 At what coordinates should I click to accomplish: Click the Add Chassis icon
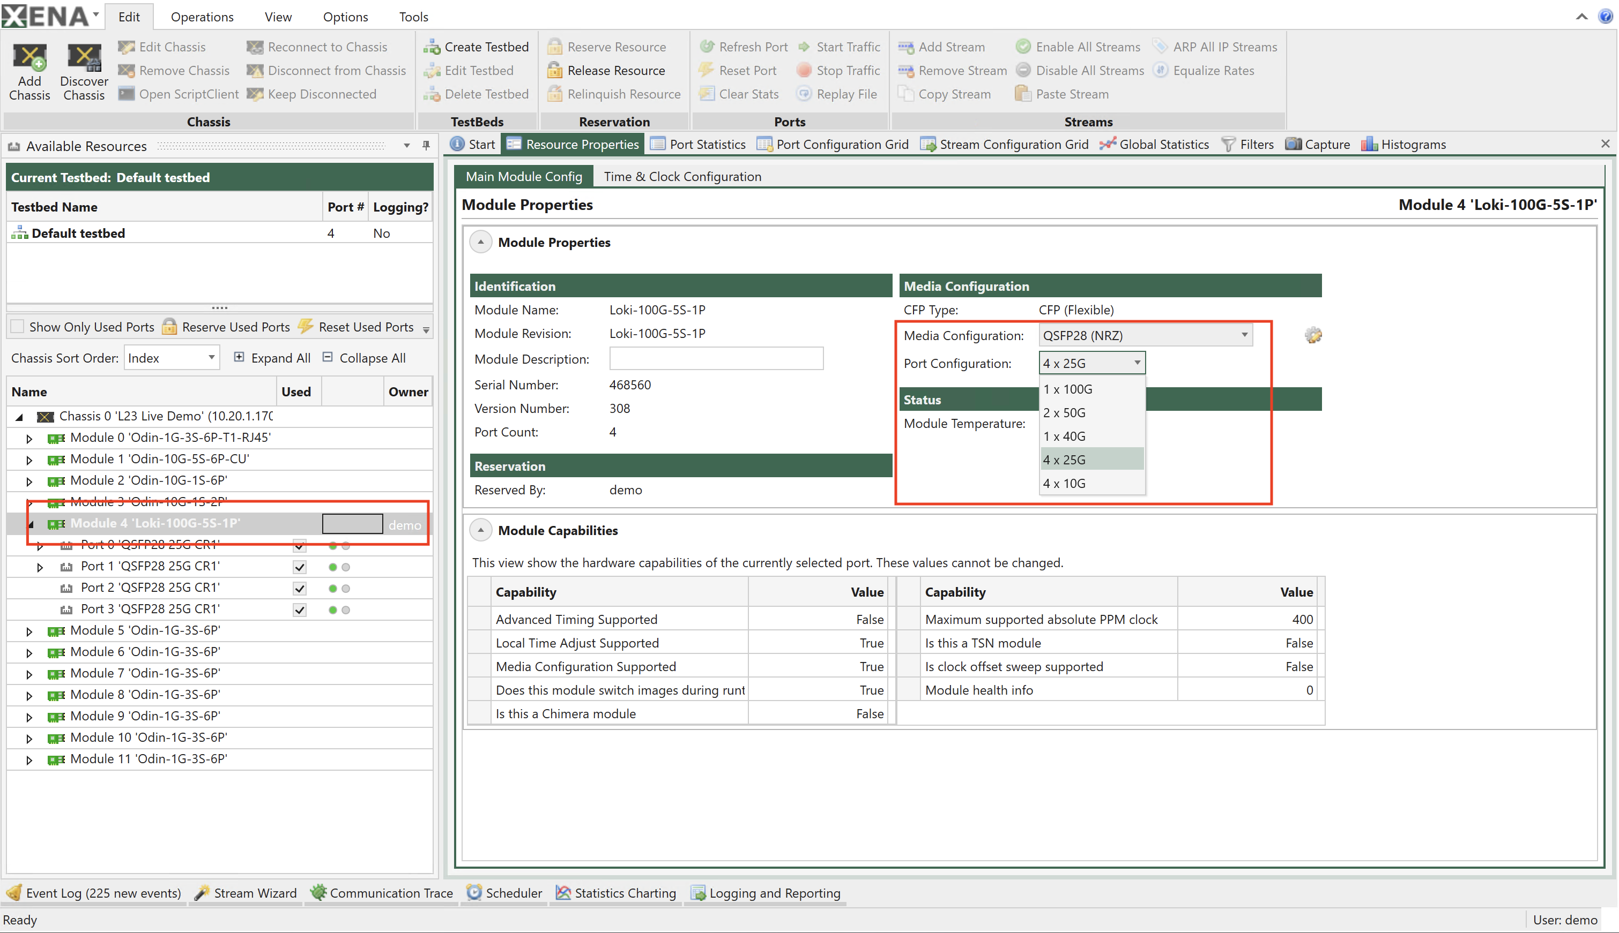tap(29, 58)
